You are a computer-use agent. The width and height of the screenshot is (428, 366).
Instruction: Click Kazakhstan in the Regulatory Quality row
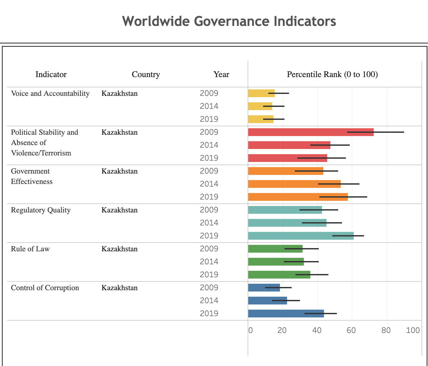tap(119, 210)
